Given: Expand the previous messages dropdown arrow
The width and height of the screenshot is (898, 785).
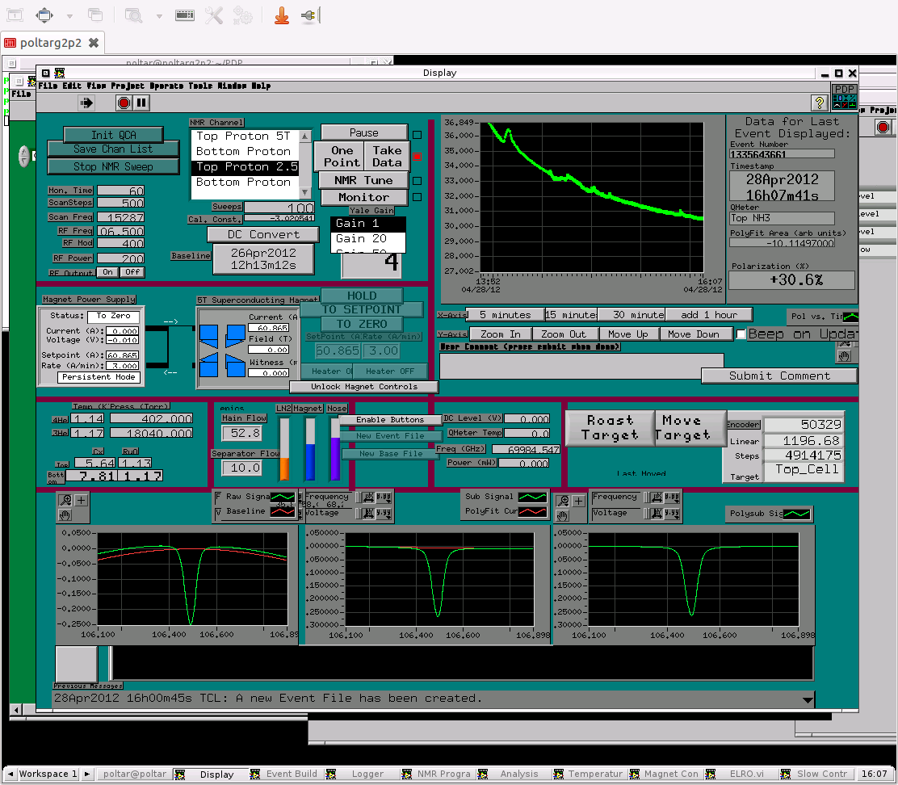Looking at the screenshot, I should coord(808,699).
